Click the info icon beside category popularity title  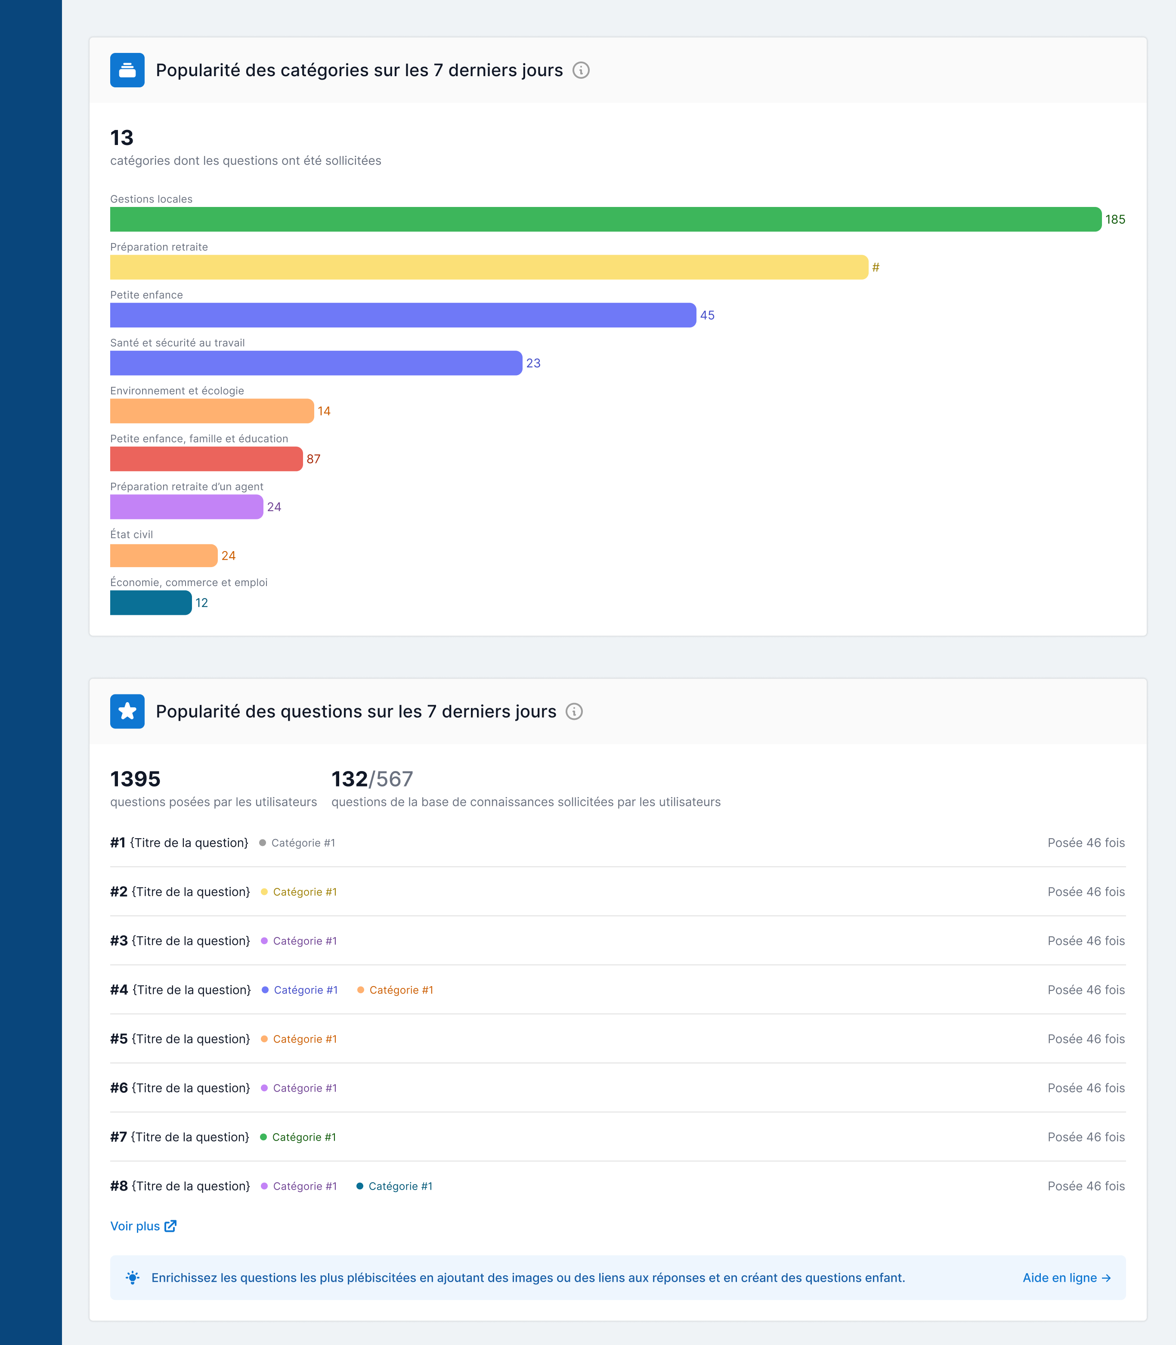(581, 70)
